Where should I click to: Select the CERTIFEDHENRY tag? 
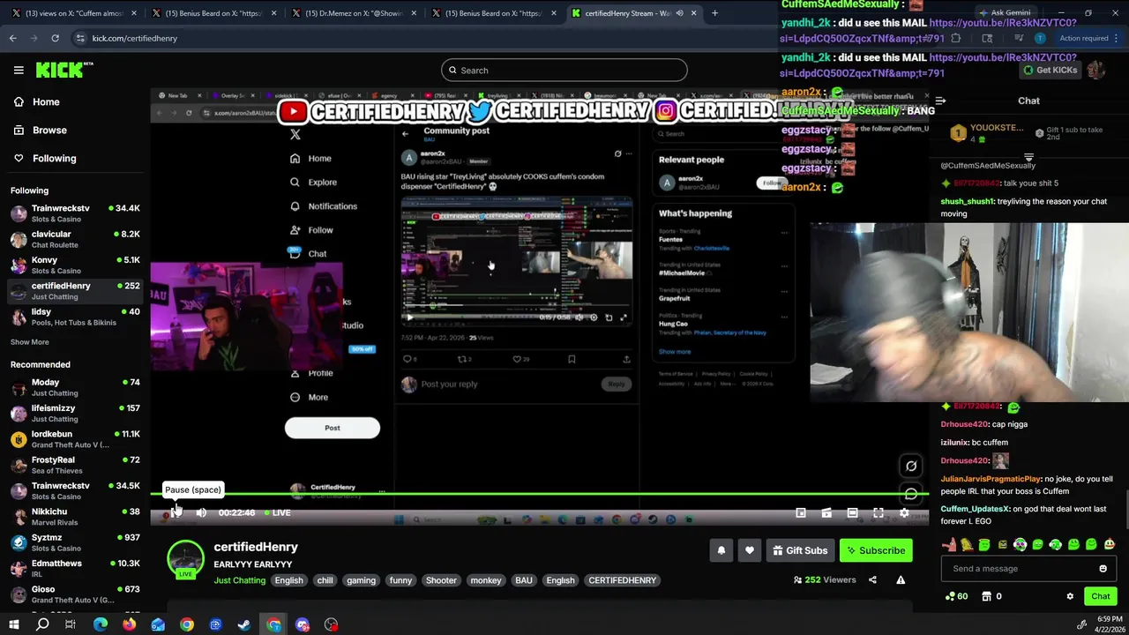pos(623,580)
